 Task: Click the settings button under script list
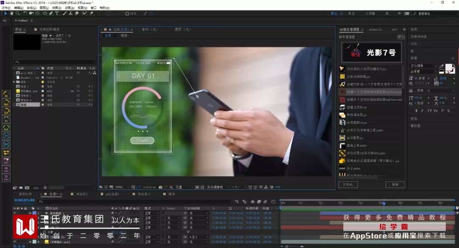pyautogui.click(x=395, y=185)
